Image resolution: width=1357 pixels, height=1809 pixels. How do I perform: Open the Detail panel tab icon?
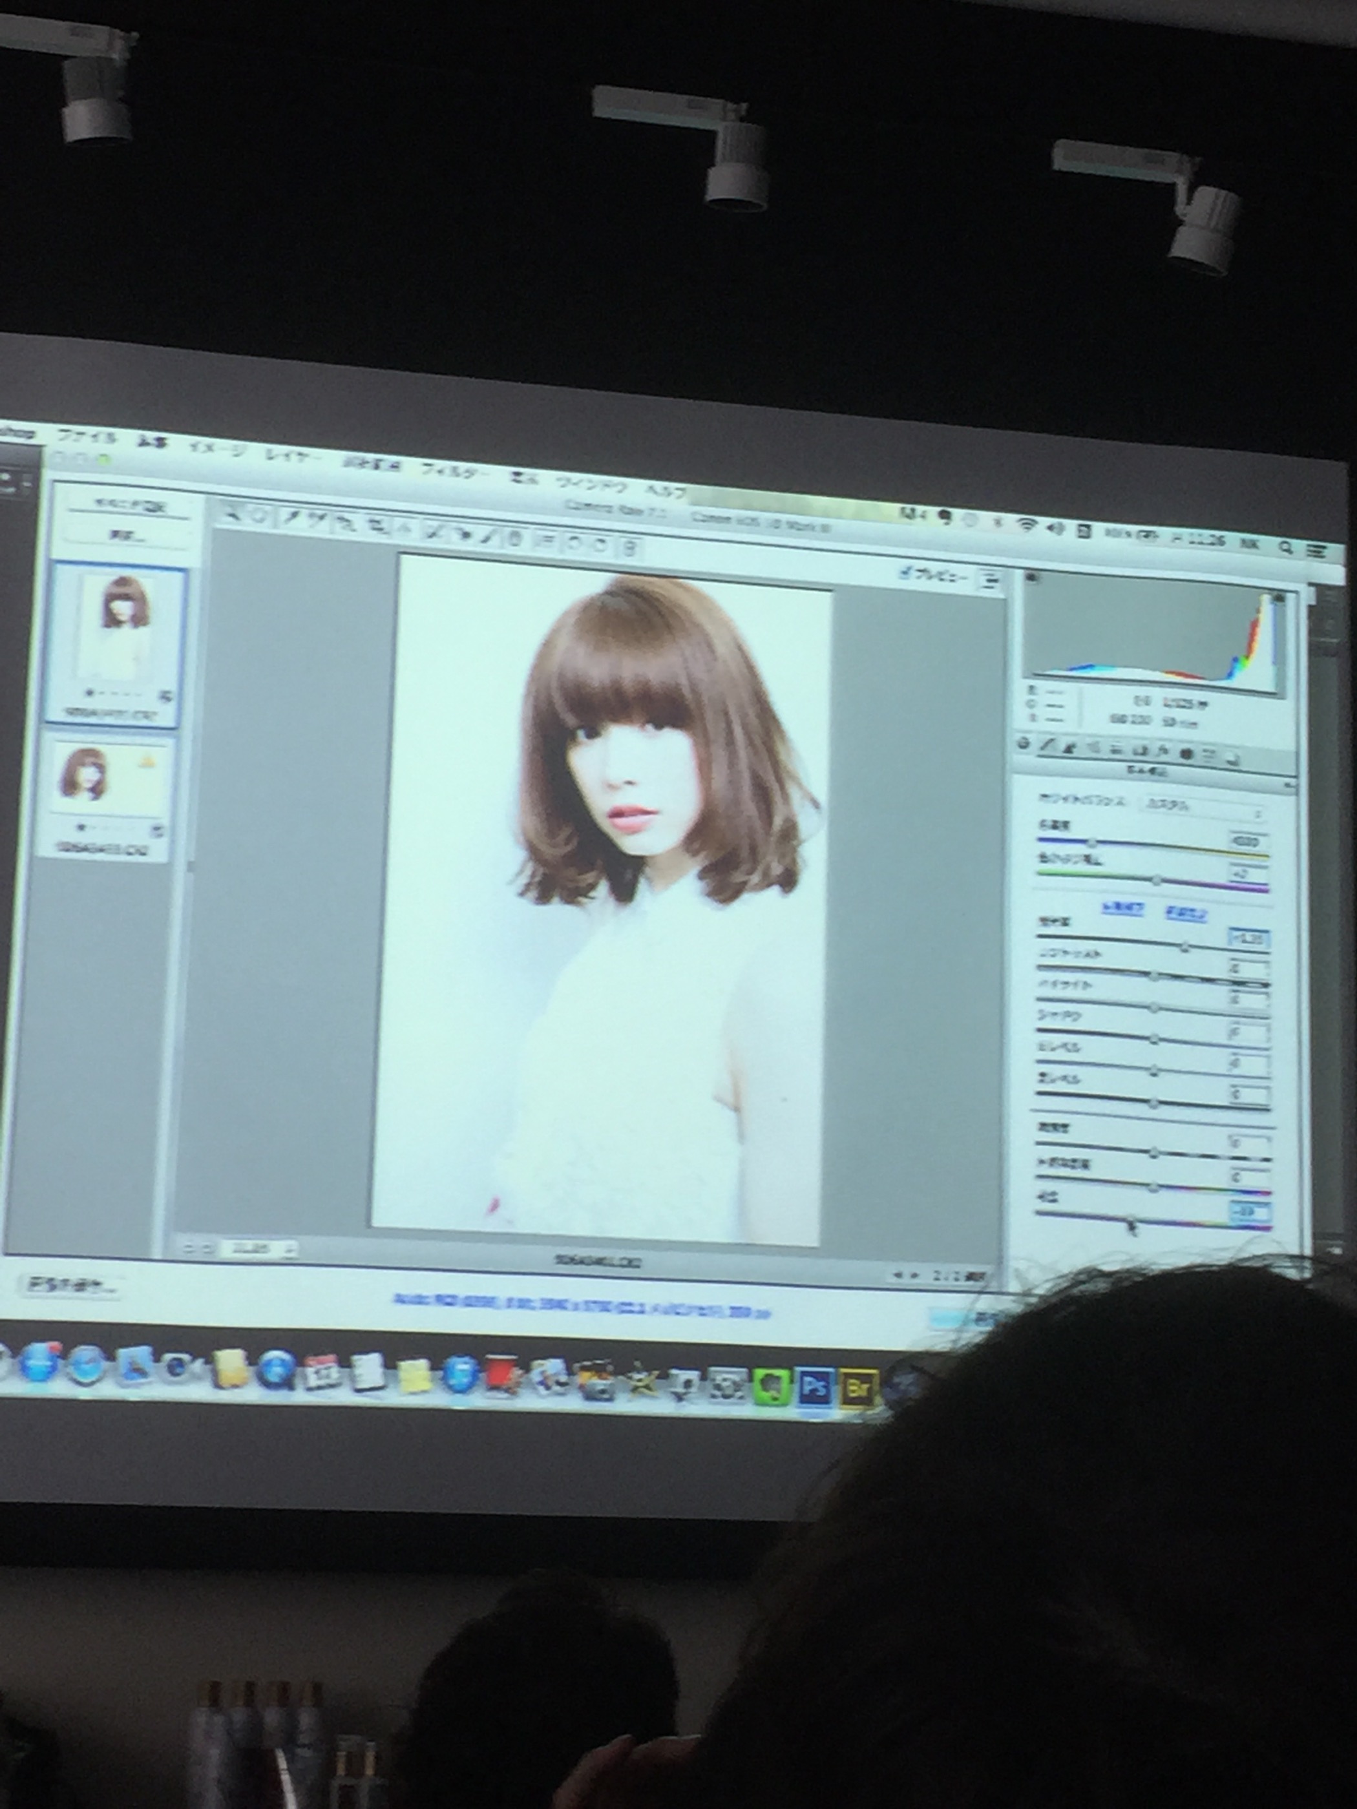tap(1070, 748)
